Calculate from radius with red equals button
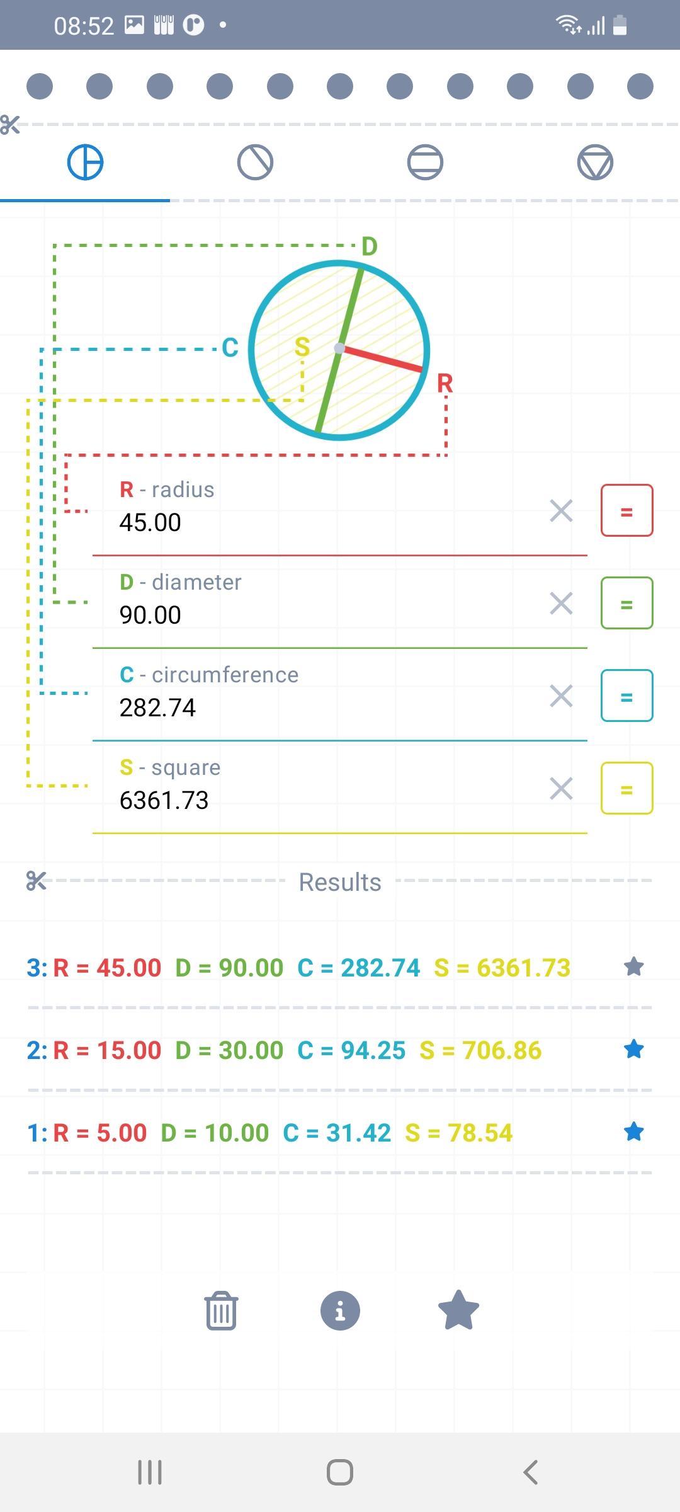Image resolution: width=680 pixels, height=1512 pixels. pos(626,511)
